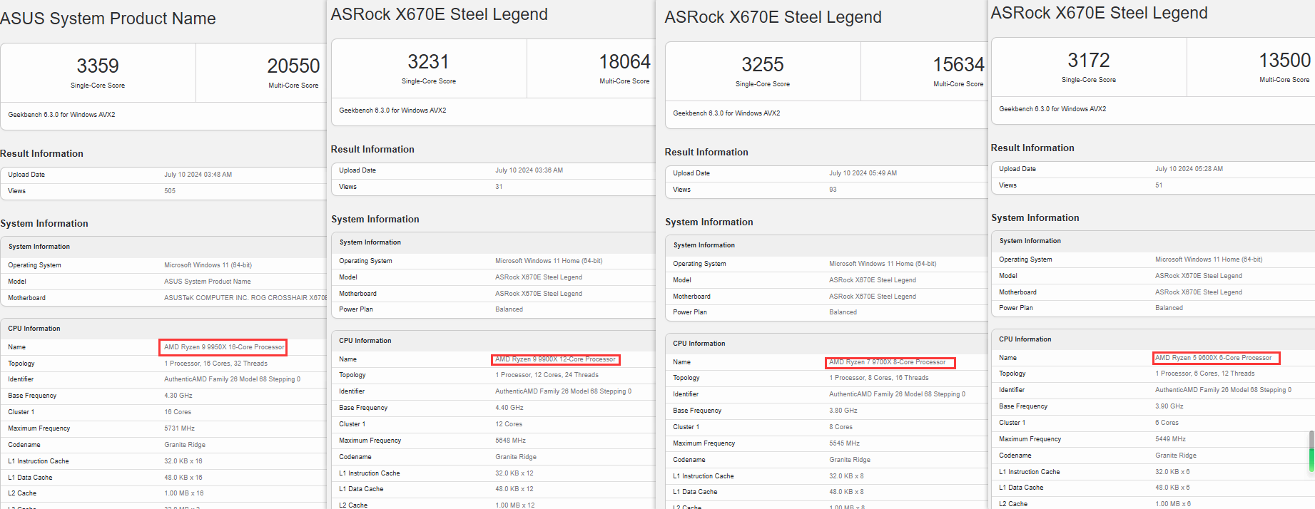Click the base frequency value 3.90 GHz
This screenshot has width=1315, height=509.
point(1169,406)
